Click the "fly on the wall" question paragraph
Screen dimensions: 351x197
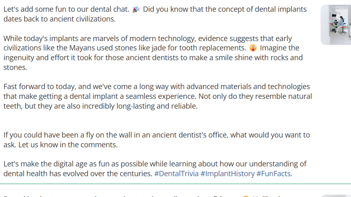pos(157,140)
